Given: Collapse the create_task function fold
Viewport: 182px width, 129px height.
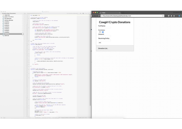Looking at the screenshot, I should 29,69.
